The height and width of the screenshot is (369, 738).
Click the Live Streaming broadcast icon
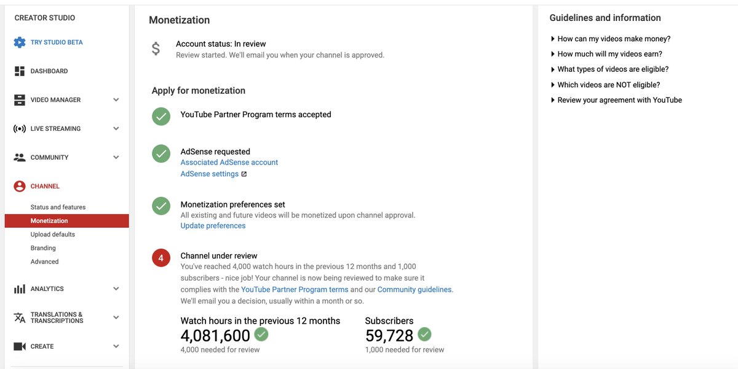pos(20,129)
